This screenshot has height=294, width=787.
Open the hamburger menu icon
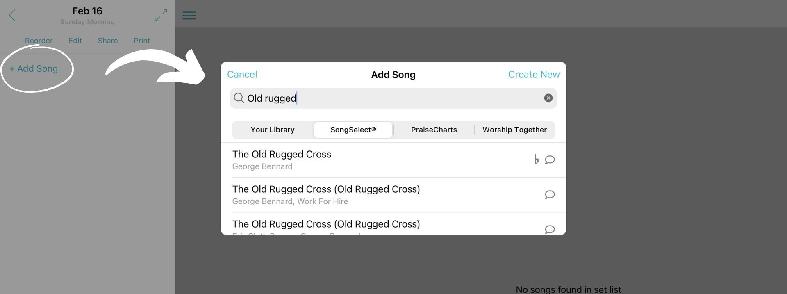click(x=189, y=16)
